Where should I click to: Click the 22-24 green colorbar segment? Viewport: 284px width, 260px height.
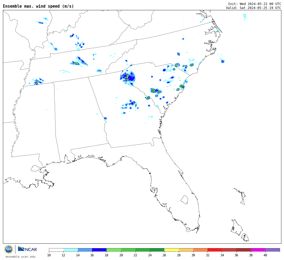coord(143,250)
